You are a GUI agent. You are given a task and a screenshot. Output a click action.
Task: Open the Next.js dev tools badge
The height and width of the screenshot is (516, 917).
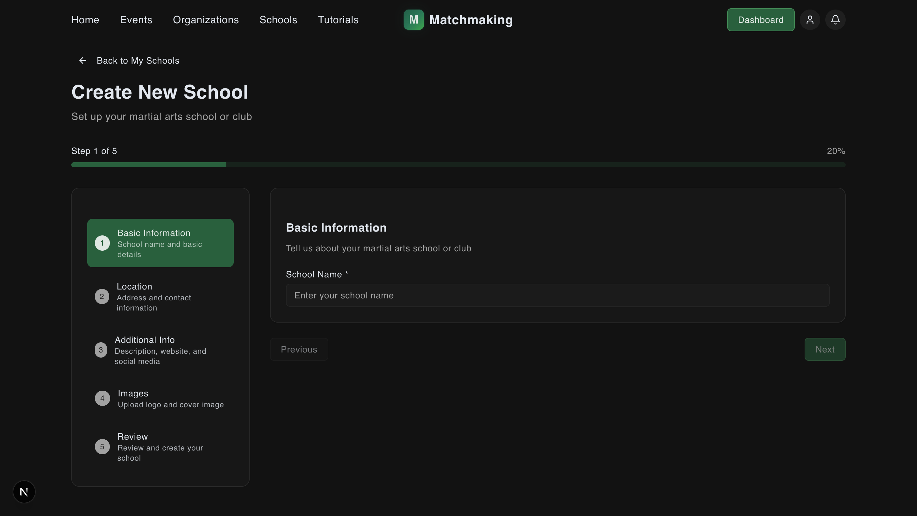tap(24, 492)
